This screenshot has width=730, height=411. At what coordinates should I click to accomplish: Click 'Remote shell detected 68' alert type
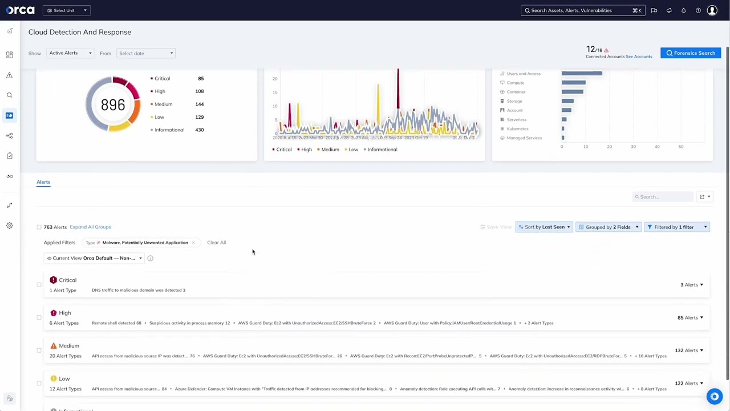[116, 323]
